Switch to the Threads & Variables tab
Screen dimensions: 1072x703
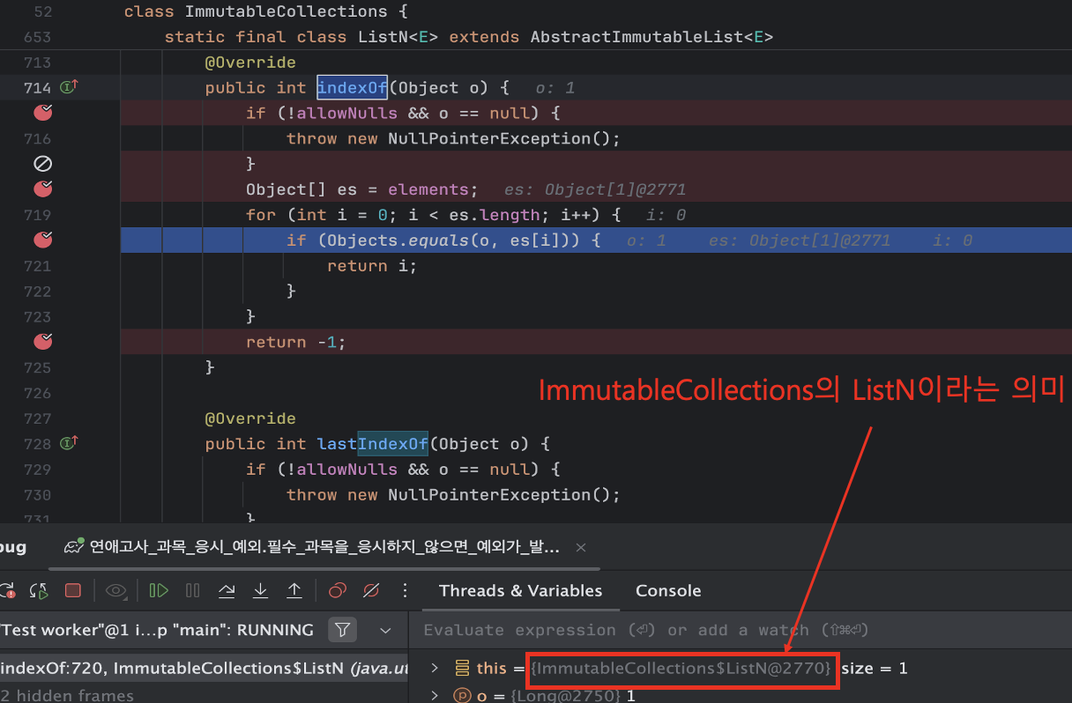click(520, 590)
